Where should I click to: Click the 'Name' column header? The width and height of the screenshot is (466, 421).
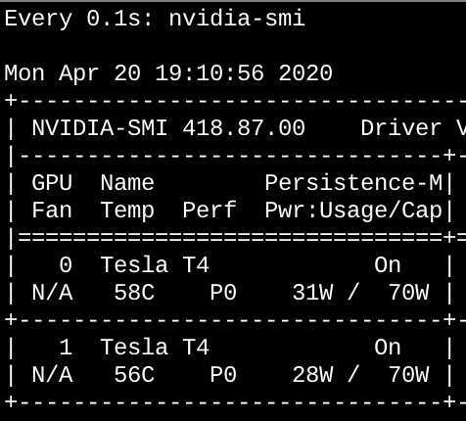click(127, 182)
